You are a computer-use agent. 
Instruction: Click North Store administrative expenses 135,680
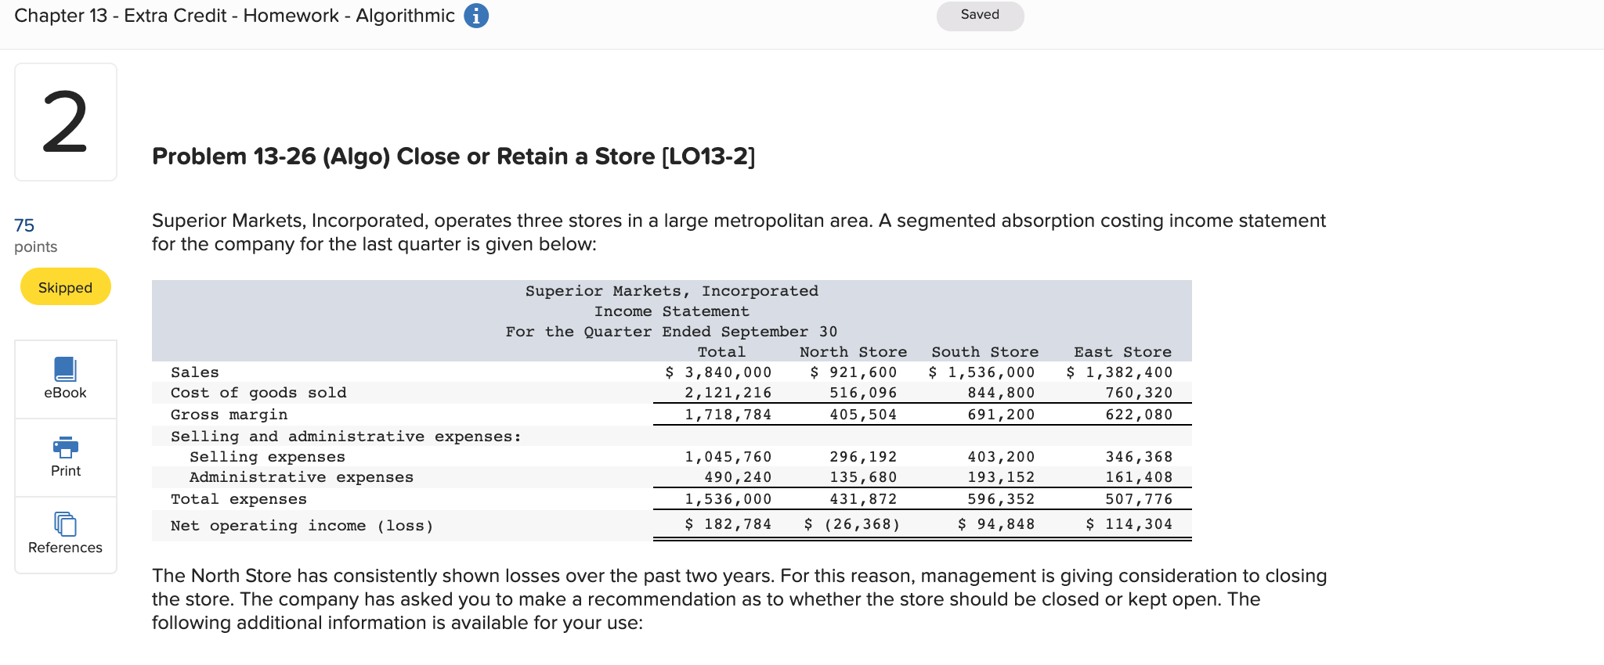(863, 477)
